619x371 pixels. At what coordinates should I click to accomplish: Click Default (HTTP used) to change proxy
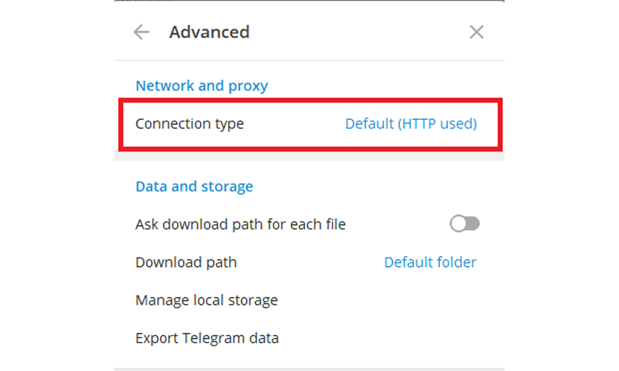tap(410, 124)
